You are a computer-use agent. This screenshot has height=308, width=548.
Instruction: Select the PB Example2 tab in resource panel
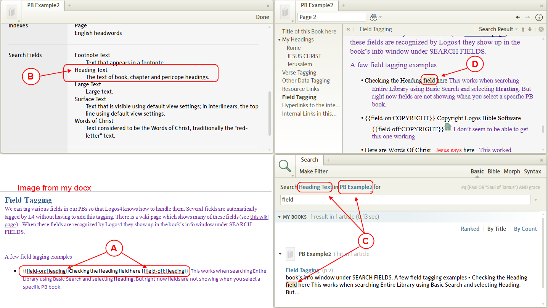317,5
